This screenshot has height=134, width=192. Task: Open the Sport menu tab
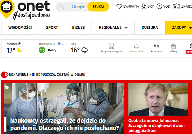click(x=52, y=28)
